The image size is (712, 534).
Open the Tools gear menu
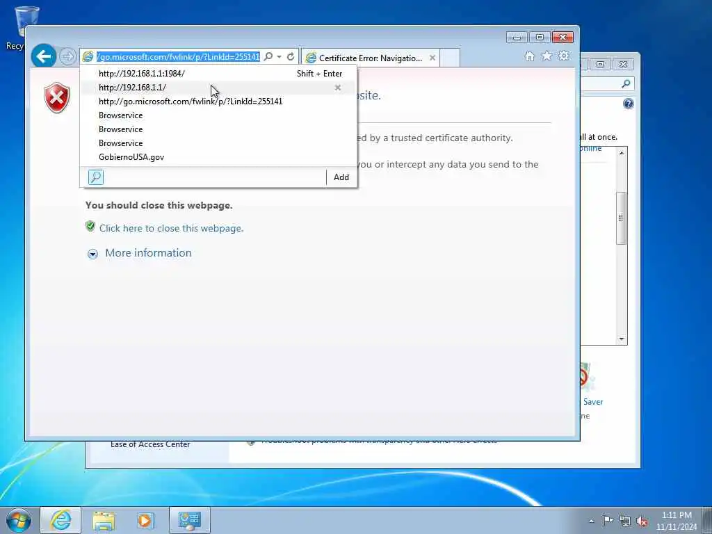coord(564,56)
